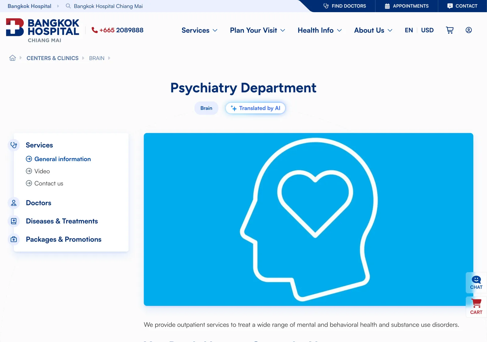This screenshot has height=342, width=487.
Task: Call the +665 2089888 phone number
Action: click(x=121, y=30)
